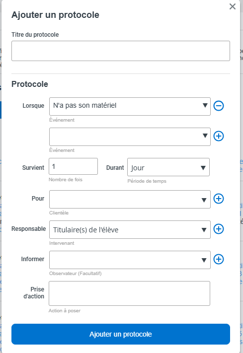243x353 pixels.
Task: Click the "Responsable" field label
Action: pos(29,229)
